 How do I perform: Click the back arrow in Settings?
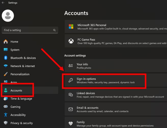(3, 3)
